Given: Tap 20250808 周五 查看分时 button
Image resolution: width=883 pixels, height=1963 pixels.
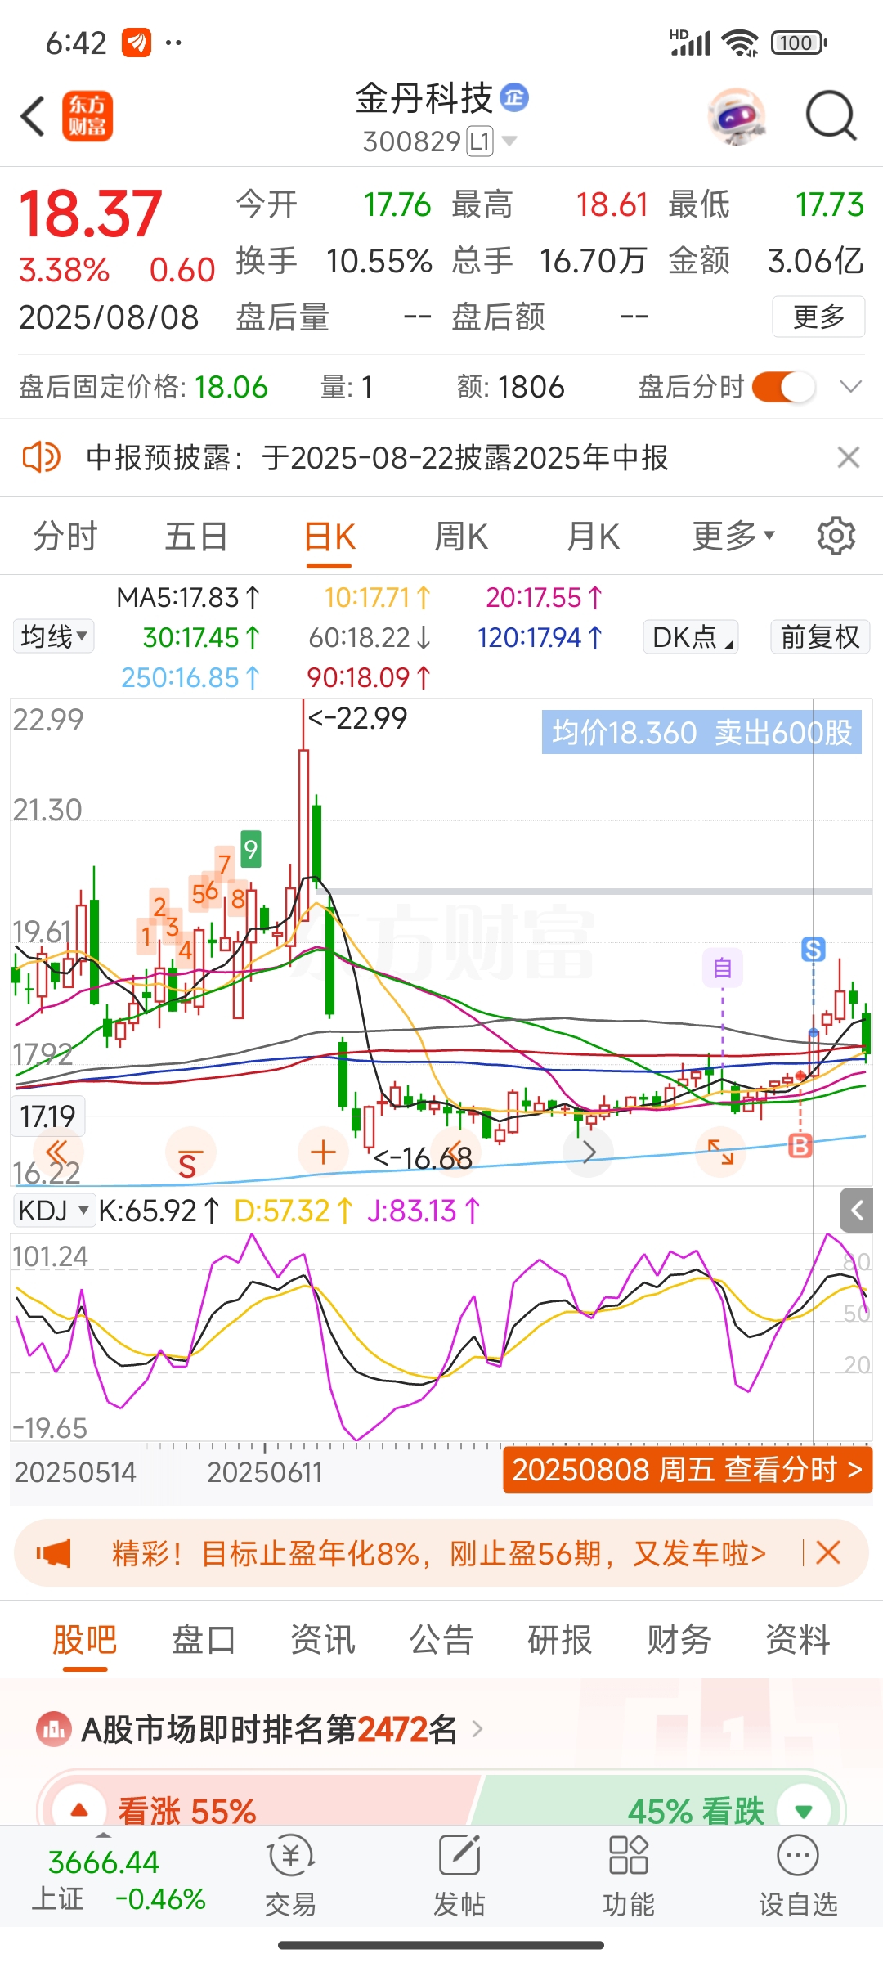Looking at the screenshot, I should tap(688, 1470).
